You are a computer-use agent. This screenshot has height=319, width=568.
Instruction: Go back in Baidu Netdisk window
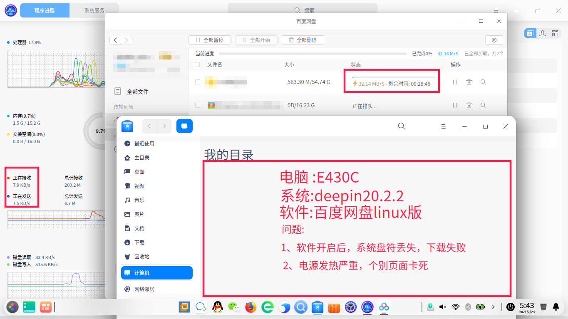click(x=115, y=40)
